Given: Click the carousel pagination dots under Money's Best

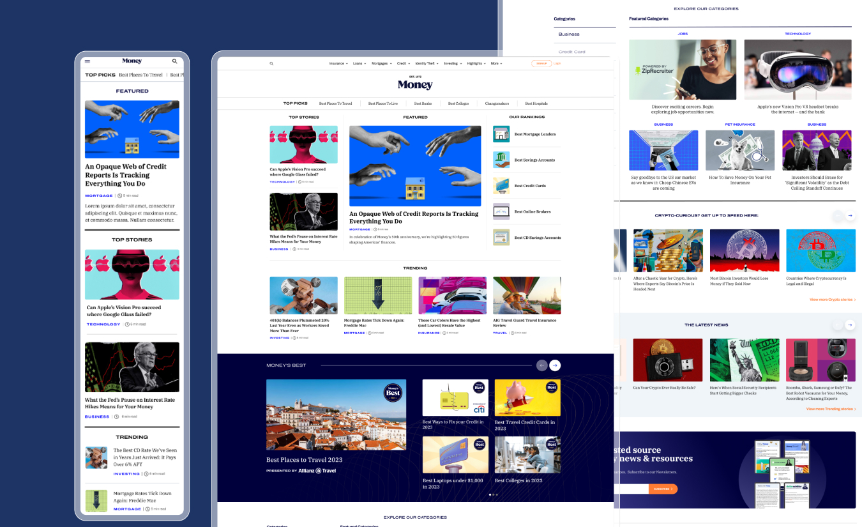Looking at the screenshot, I should point(492,494).
